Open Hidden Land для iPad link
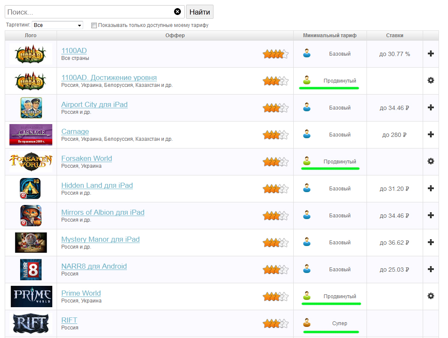Image resolution: width=448 pixels, height=338 pixels. [x=97, y=185]
